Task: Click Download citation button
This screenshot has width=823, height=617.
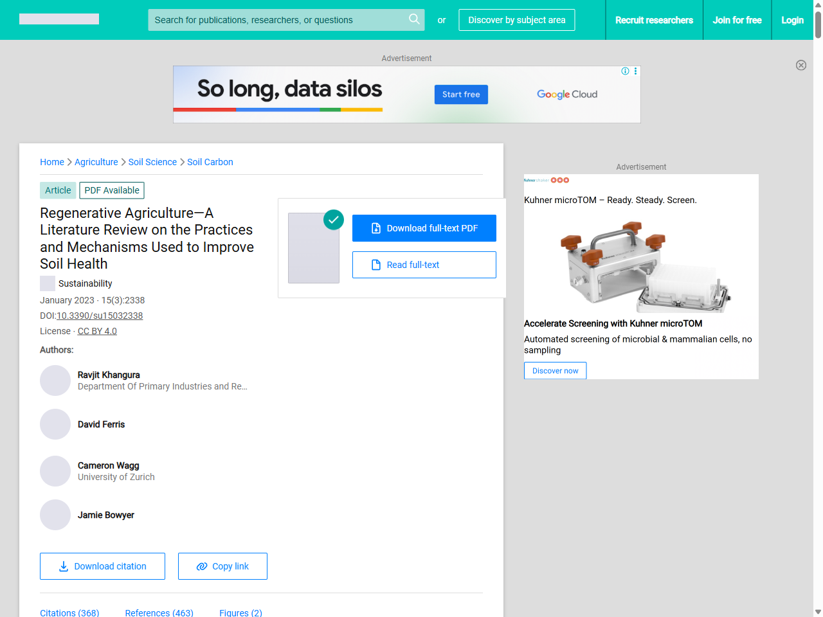Action: [102, 566]
